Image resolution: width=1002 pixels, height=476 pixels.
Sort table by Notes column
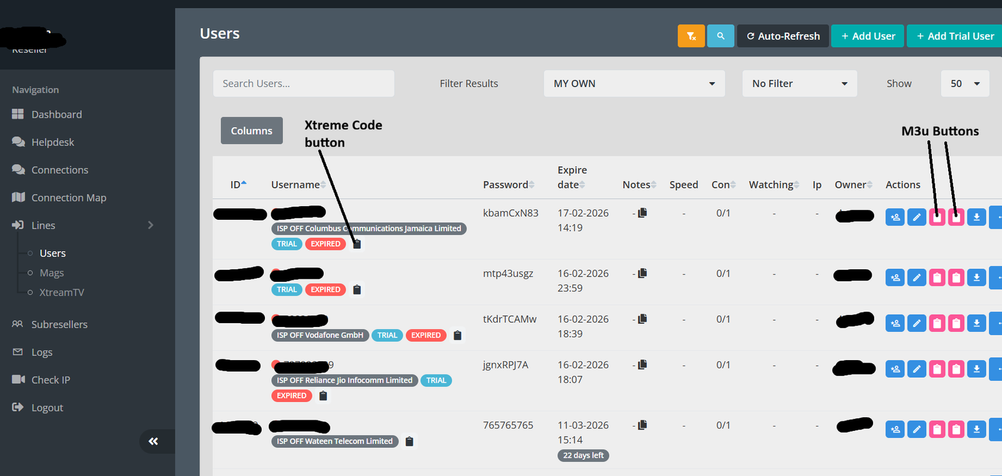(x=639, y=185)
